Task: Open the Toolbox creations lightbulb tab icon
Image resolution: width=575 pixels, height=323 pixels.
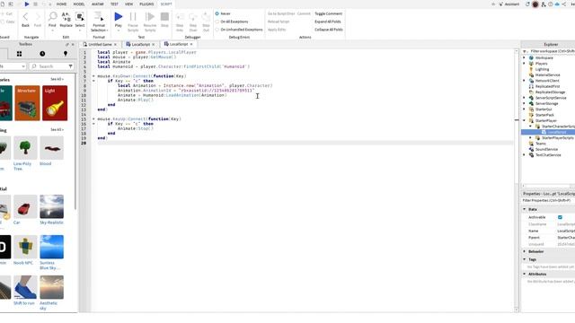Action: pos(66,54)
